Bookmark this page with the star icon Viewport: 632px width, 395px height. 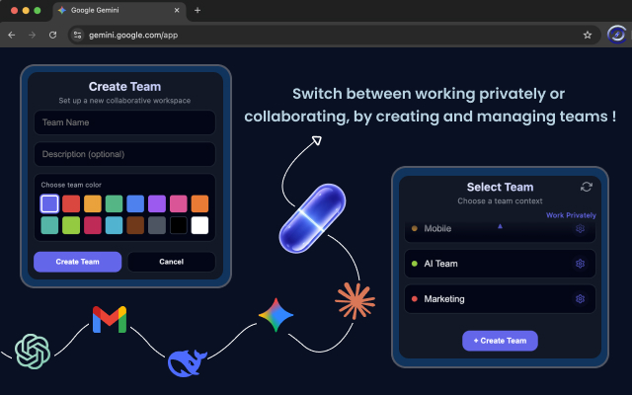(588, 36)
